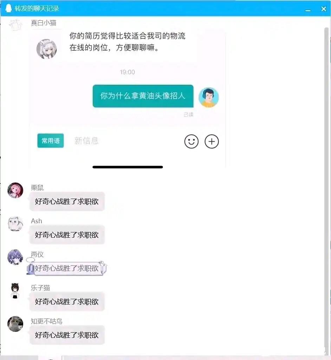This screenshot has width=331, height=360.
Task: Minimize the 转发的聊天记录 window
Action: click(308, 9)
